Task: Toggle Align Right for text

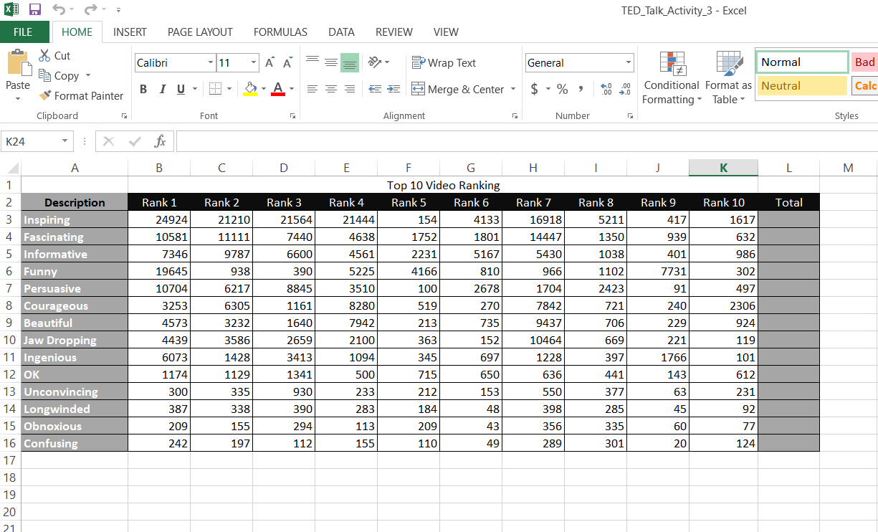Action: click(x=350, y=89)
